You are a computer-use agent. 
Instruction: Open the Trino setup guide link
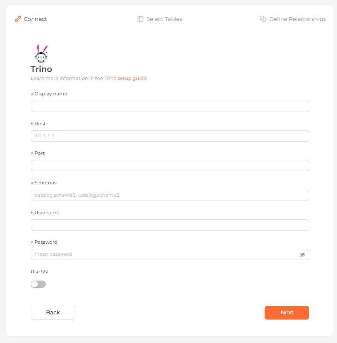click(x=132, y=78)
